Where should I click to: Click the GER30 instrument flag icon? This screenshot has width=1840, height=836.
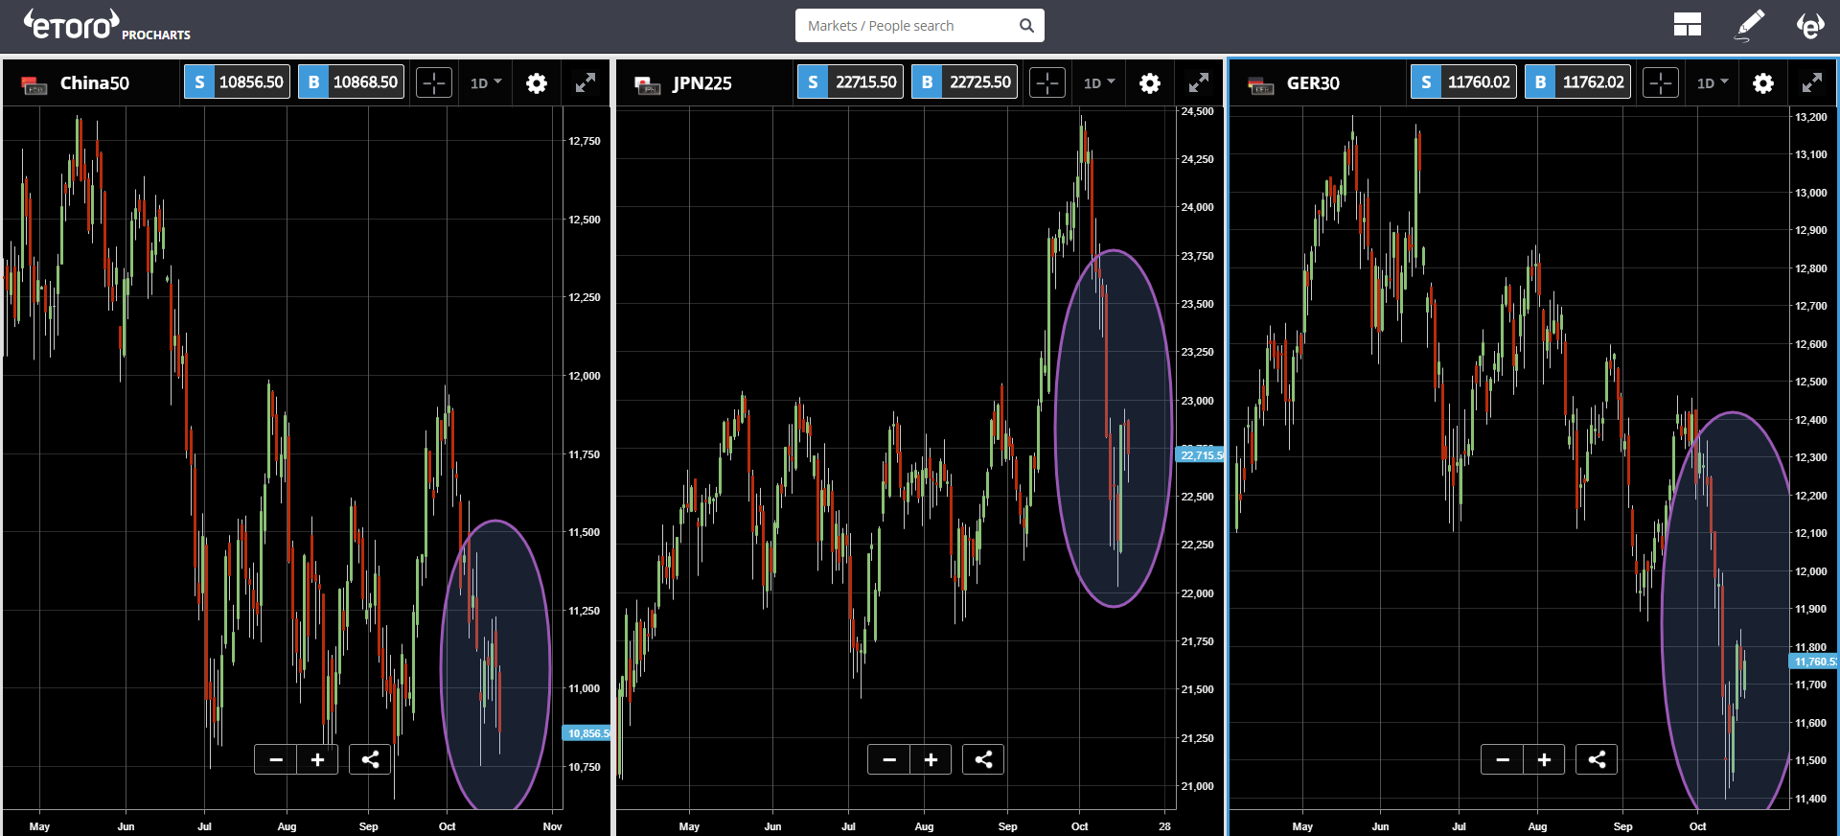[x=1261, y=84]
